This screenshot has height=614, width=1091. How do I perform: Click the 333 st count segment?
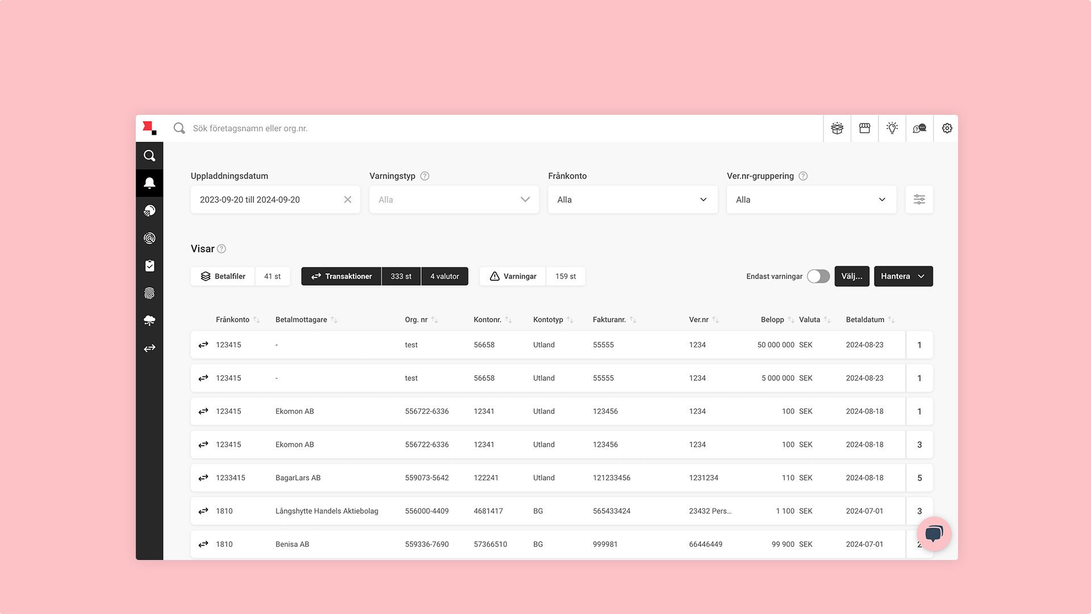tap(401, 276)
